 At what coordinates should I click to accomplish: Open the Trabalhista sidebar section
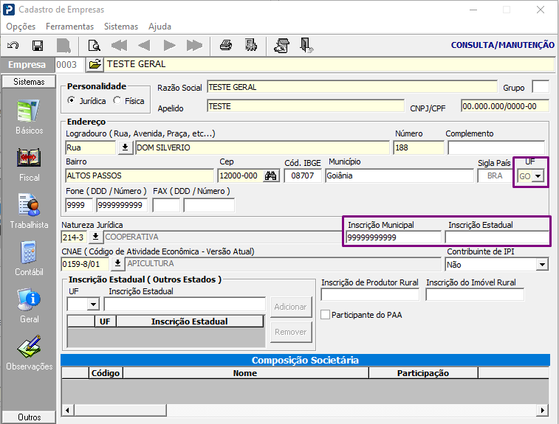click(x=29, y=212)
